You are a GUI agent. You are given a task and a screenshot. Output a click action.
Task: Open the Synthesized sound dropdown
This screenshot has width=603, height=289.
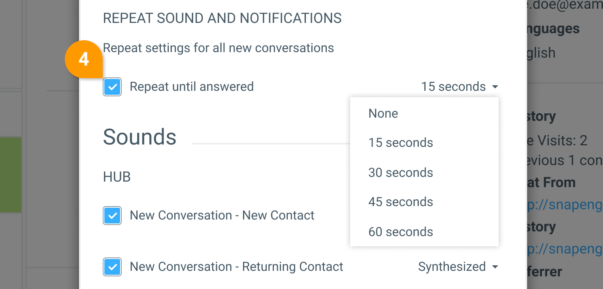pyautogui.click(x=458, y=267)
